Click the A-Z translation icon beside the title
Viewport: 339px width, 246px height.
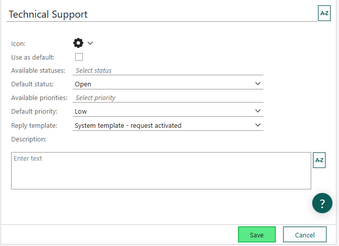324,13
